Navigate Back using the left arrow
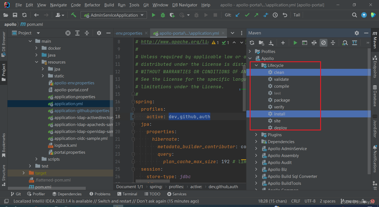 click(36, 15)
